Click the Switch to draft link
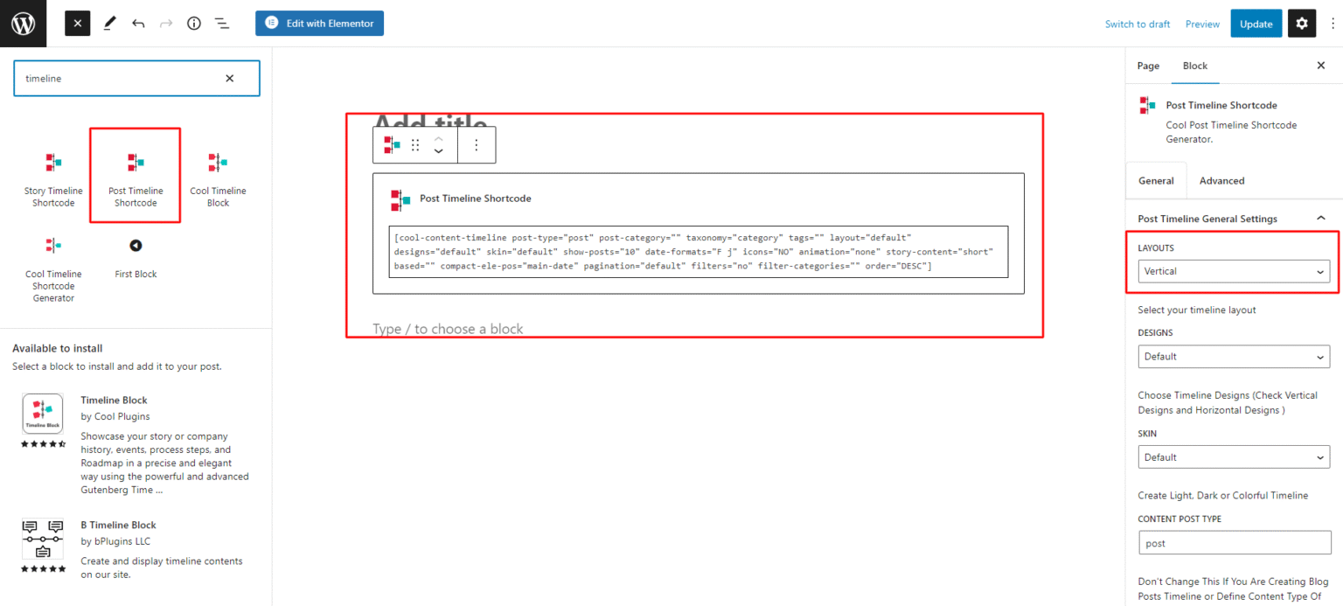Image resolution: width=1343 pixels, height=606 pixels. 1137,24
